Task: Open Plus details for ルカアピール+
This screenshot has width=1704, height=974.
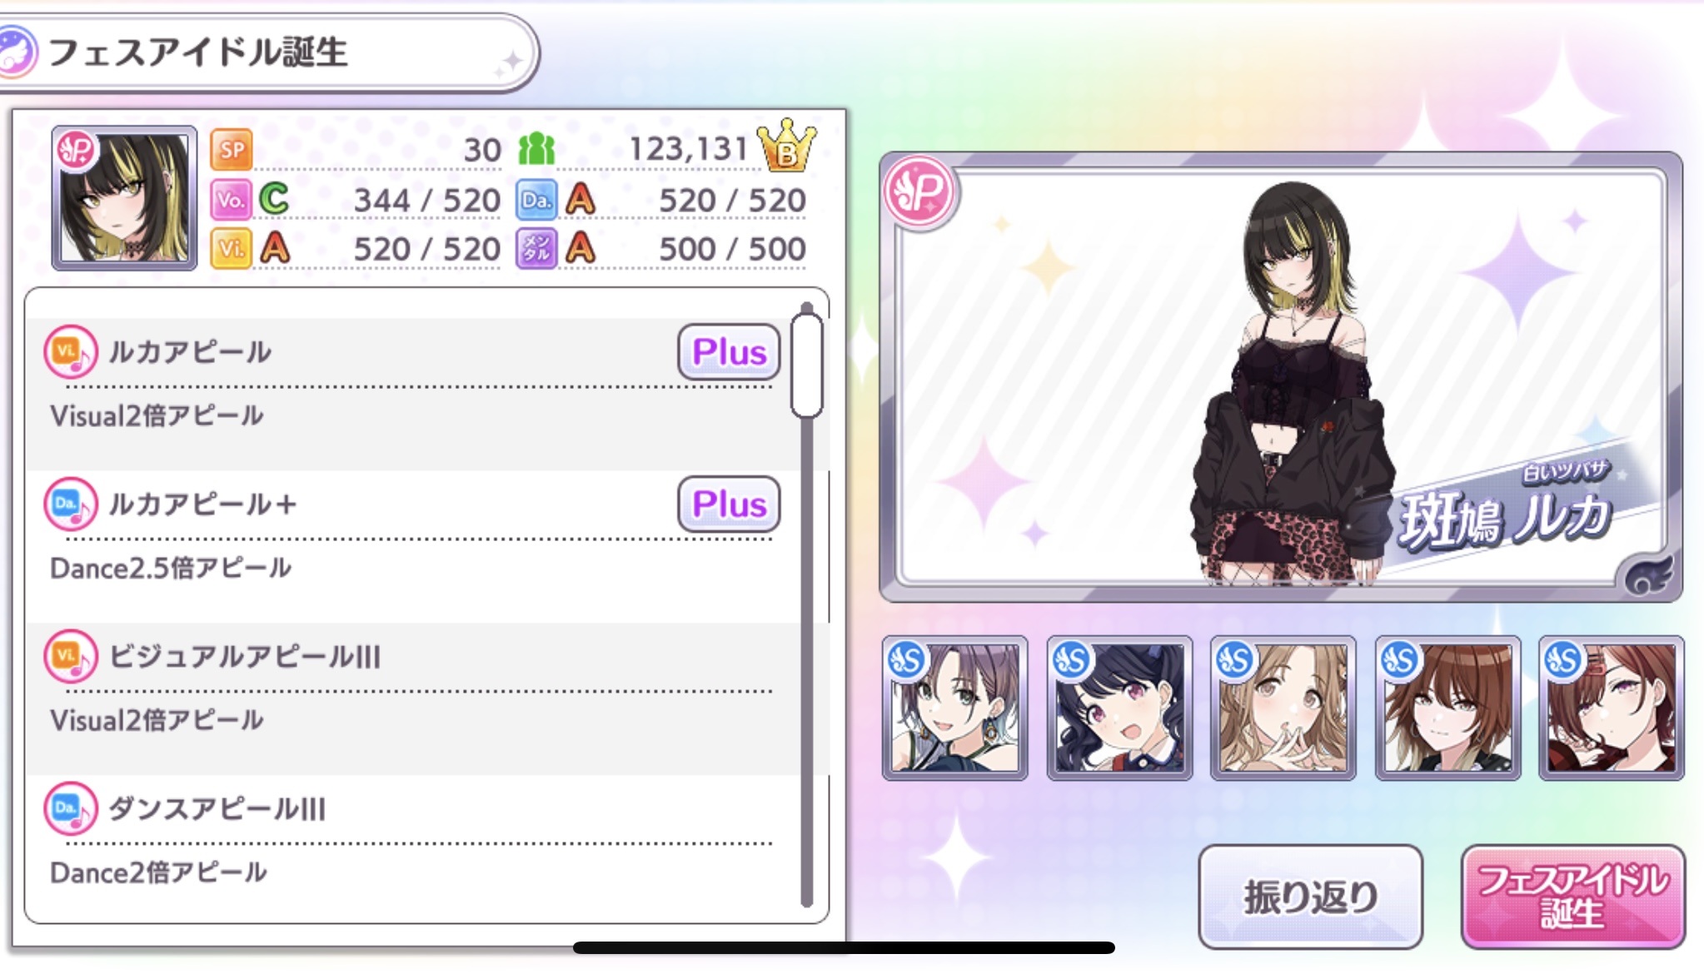Action: pyautogui.click(x=729, y=504)
